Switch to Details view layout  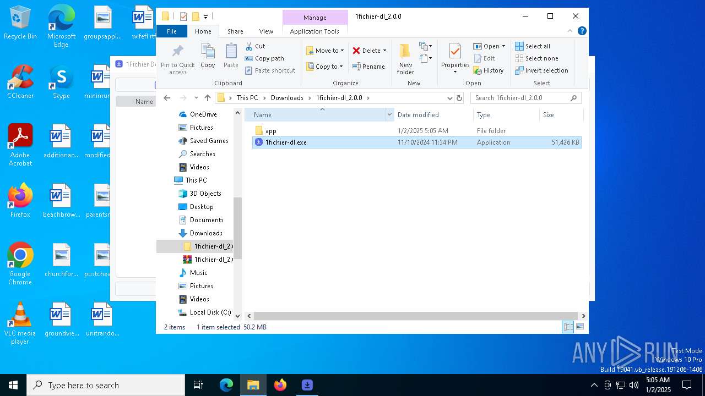[x=568, y=327]
